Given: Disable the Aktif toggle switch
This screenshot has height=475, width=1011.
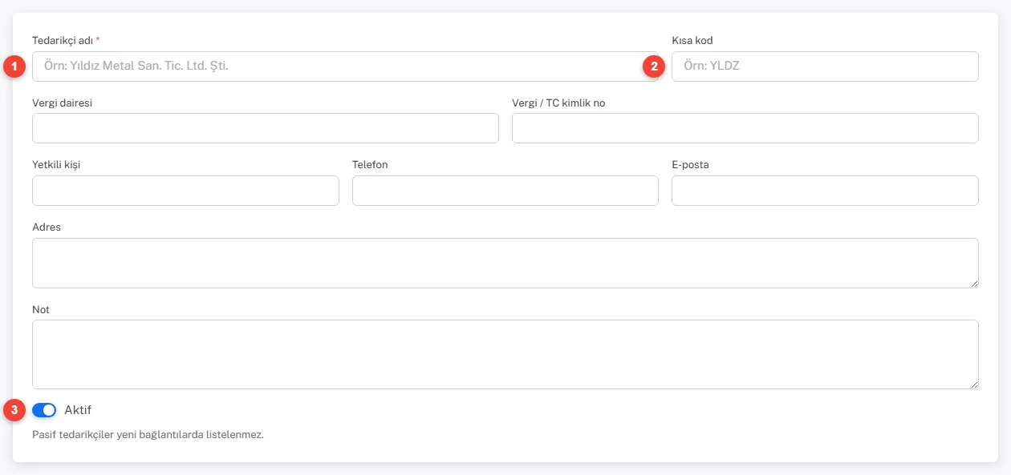Looking at the screenshot, I should [x=44, y=410].
